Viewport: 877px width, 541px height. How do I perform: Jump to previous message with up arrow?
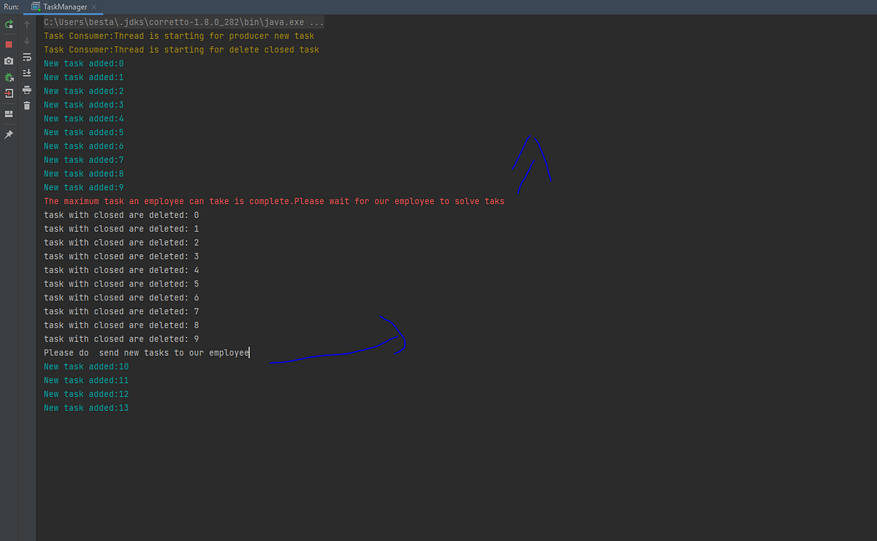tap(26, 23)
